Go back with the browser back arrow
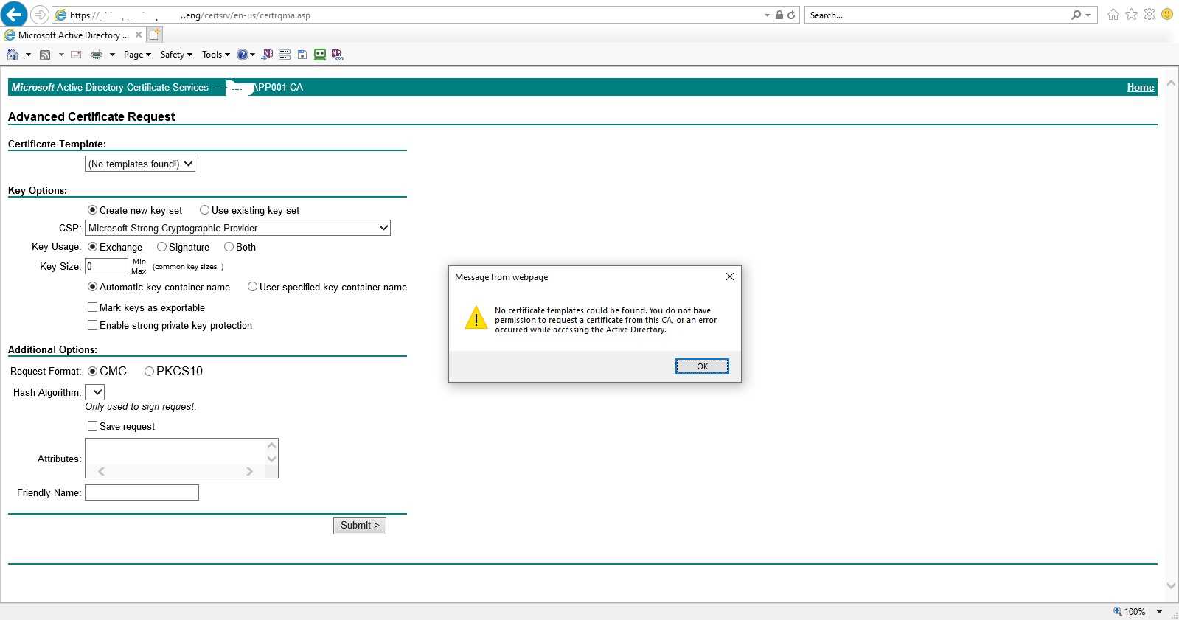The image size is (1179, 620). tap(14, 14)
